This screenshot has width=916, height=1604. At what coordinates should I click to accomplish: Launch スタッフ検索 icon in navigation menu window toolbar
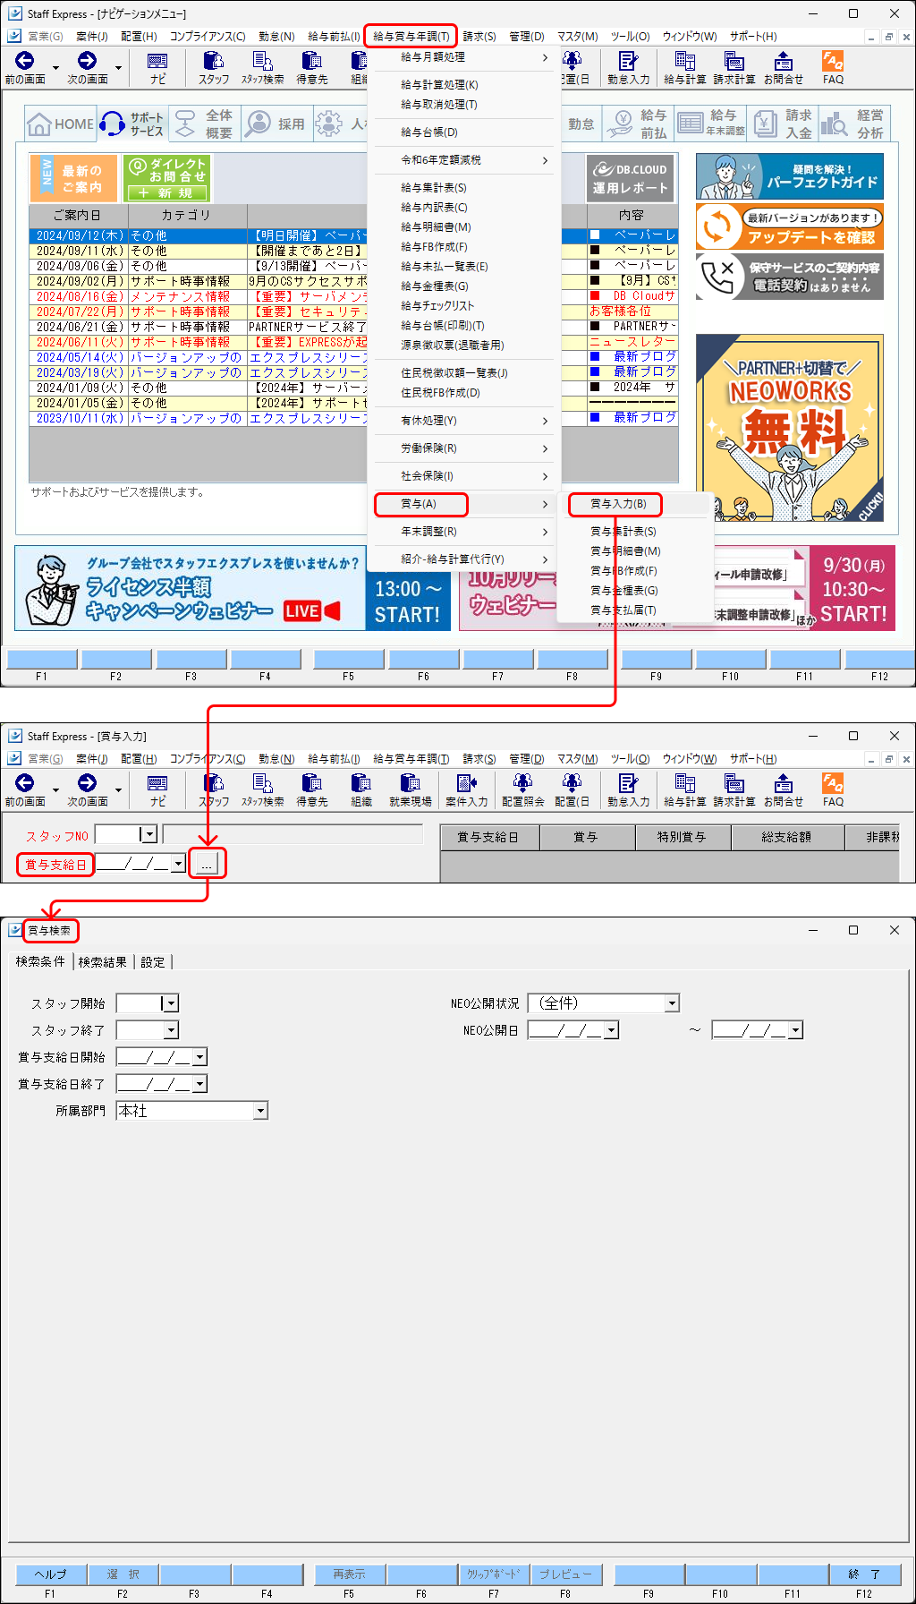[263, 67]
